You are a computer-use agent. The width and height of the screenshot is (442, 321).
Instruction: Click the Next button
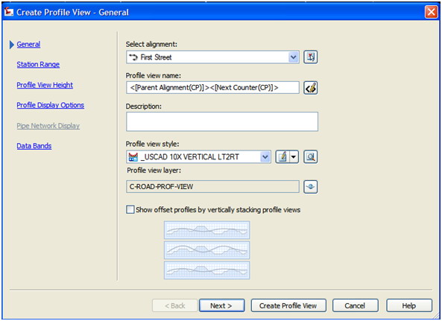(x=222, y=305)
